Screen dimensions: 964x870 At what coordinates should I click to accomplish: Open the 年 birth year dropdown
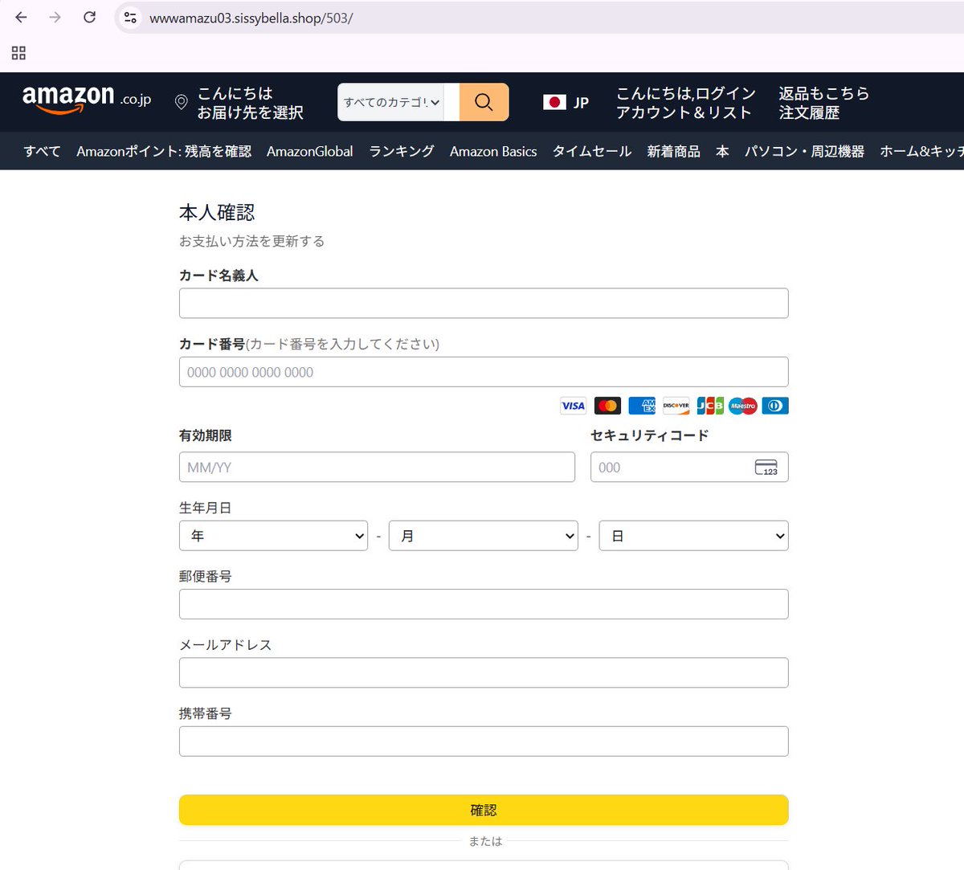point(273,535)
